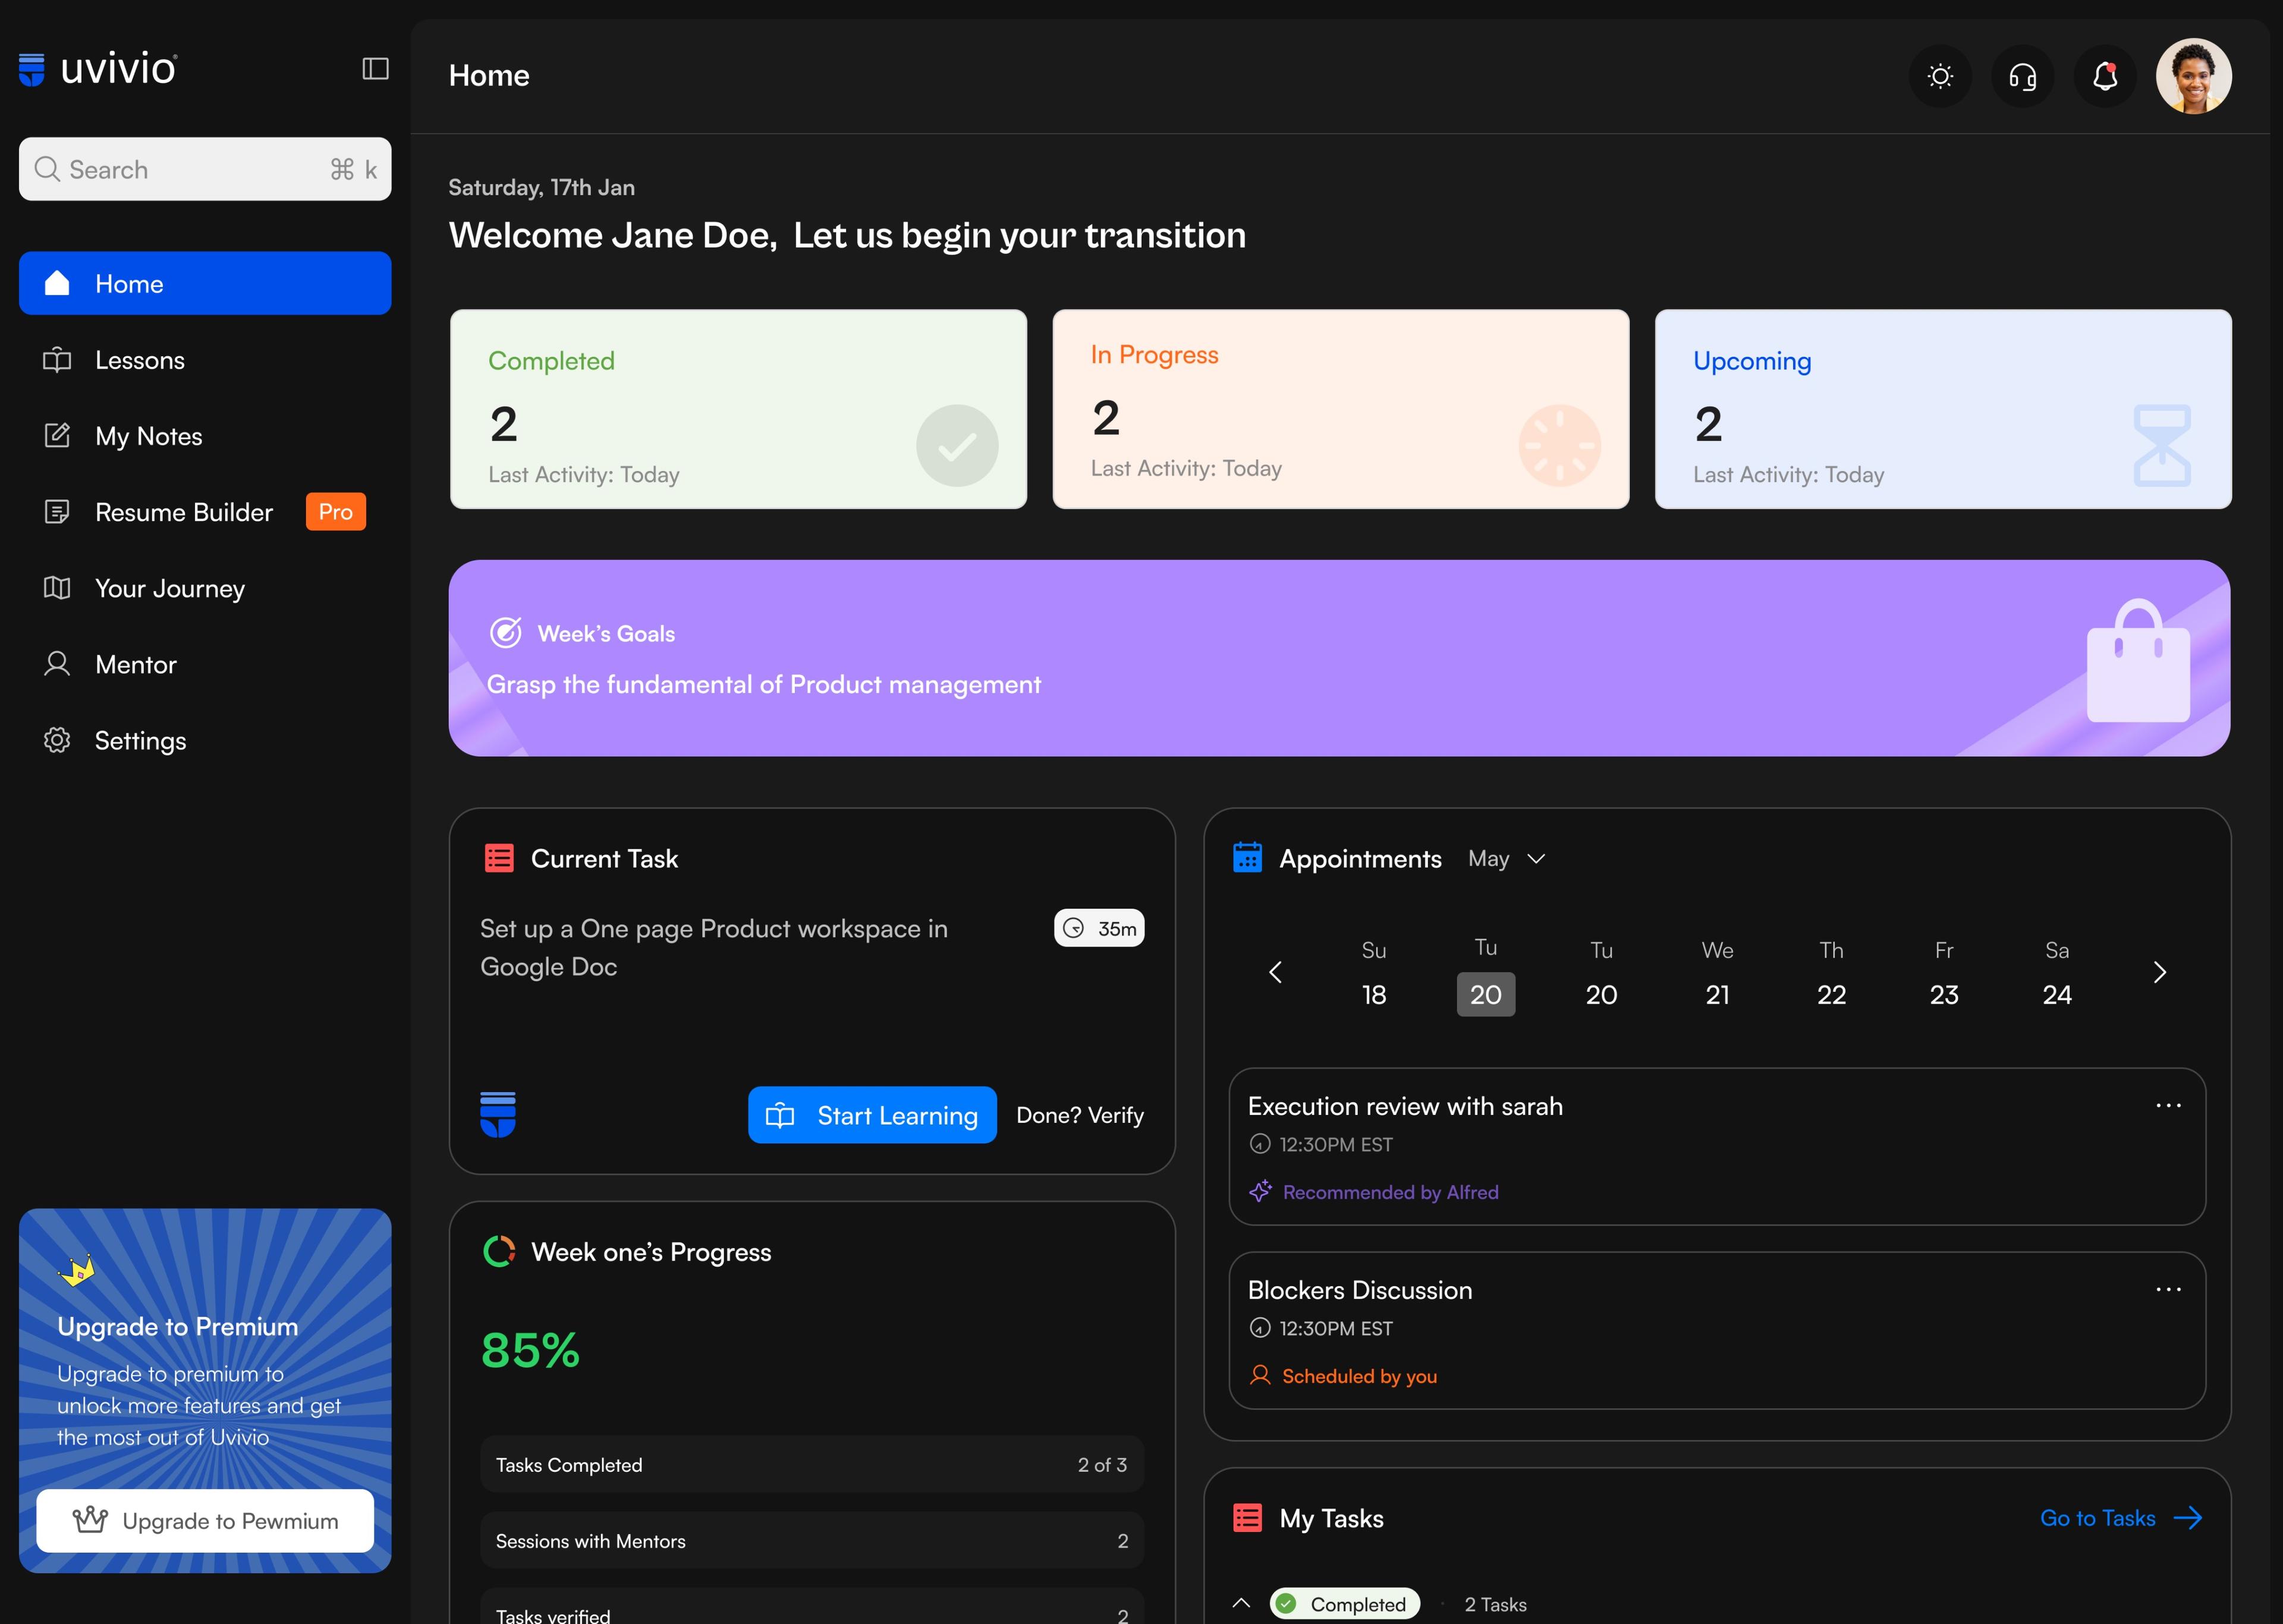Switch theme using the sun icon
This screenshot has width=2283, height=1624.
(1939, 75)
